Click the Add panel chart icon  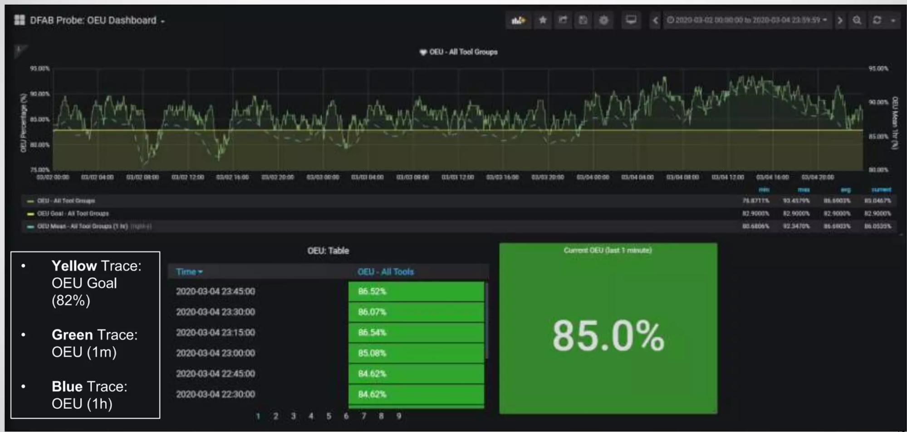tap(518, 20)
